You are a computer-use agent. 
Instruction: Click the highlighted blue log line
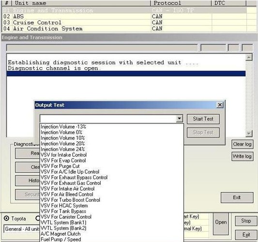tap(126, 74)
